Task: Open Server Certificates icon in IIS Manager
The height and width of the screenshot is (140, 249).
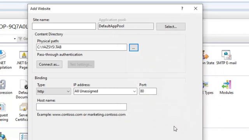Action: pyautogui.click(x=22, y=112)
